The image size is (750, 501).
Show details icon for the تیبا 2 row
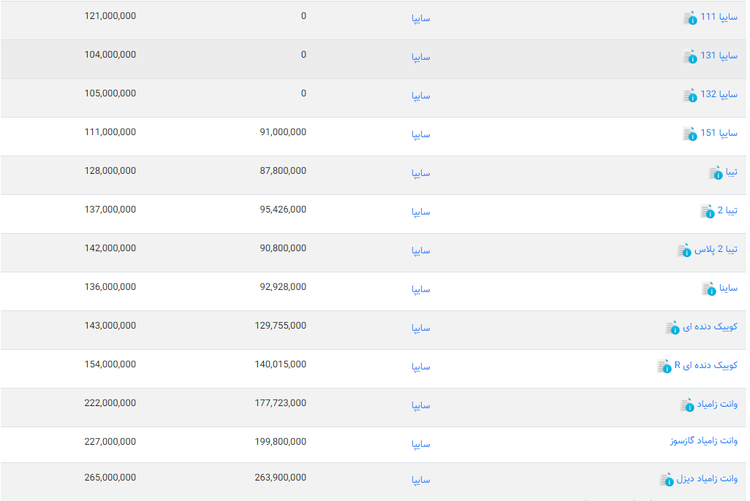708,212
